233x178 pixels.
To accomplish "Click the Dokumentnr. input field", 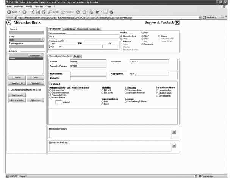I will [x=88, y=74].
